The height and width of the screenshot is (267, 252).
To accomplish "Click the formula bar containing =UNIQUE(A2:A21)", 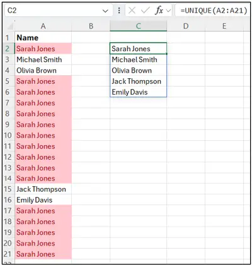I will [x=212, y=10].
